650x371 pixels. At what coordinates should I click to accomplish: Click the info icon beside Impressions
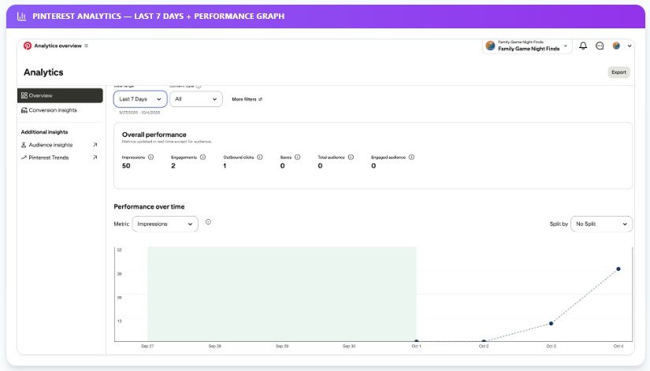pos(151,157)
